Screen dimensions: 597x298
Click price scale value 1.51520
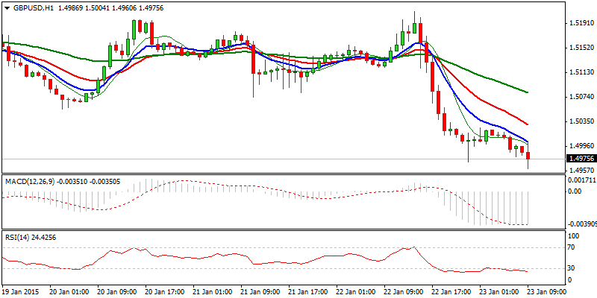point(581,48)
